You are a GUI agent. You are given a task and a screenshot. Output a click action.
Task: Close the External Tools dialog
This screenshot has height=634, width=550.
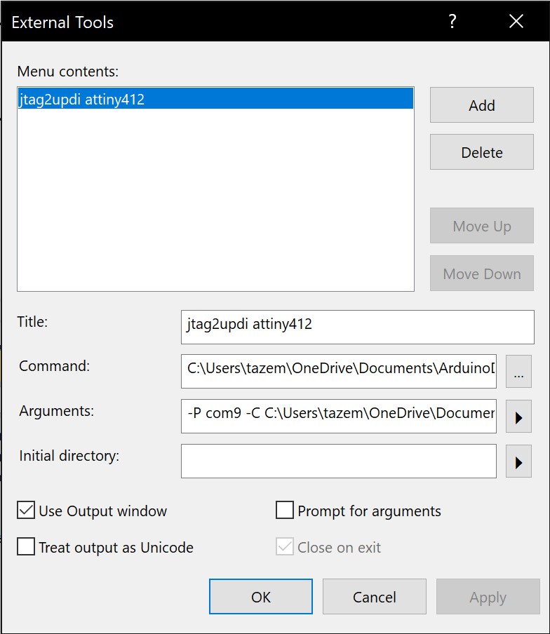516,22
